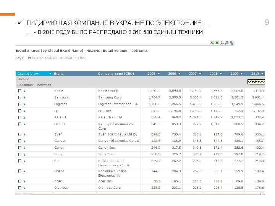Click the Acer Inc company cell
275x206 pixels.
click(x=105, y=181)
